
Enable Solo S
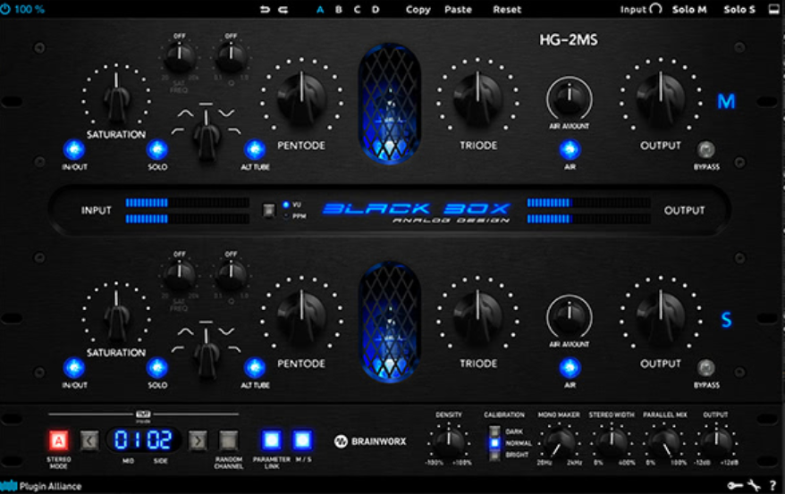739,10
